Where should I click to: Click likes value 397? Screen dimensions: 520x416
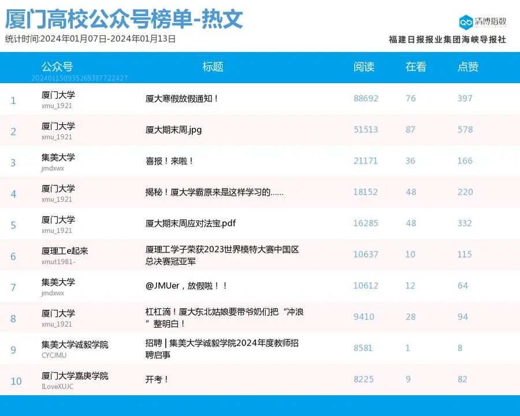click(465, 98)
